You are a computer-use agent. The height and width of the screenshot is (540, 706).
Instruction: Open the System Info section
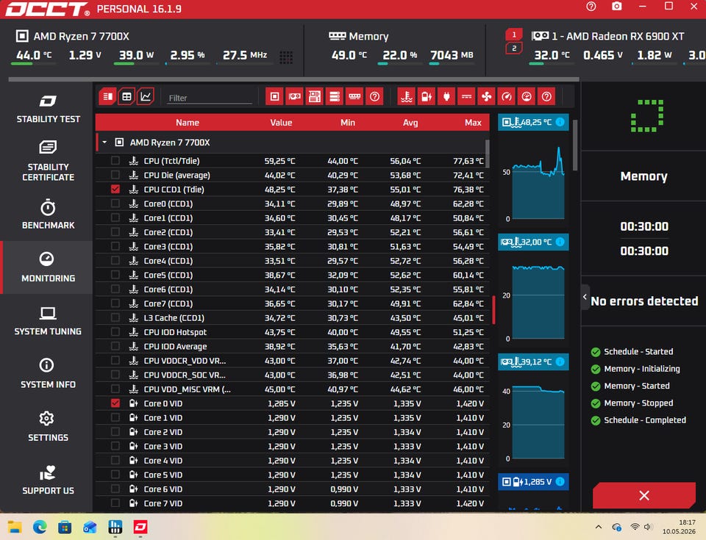point(48,373)
